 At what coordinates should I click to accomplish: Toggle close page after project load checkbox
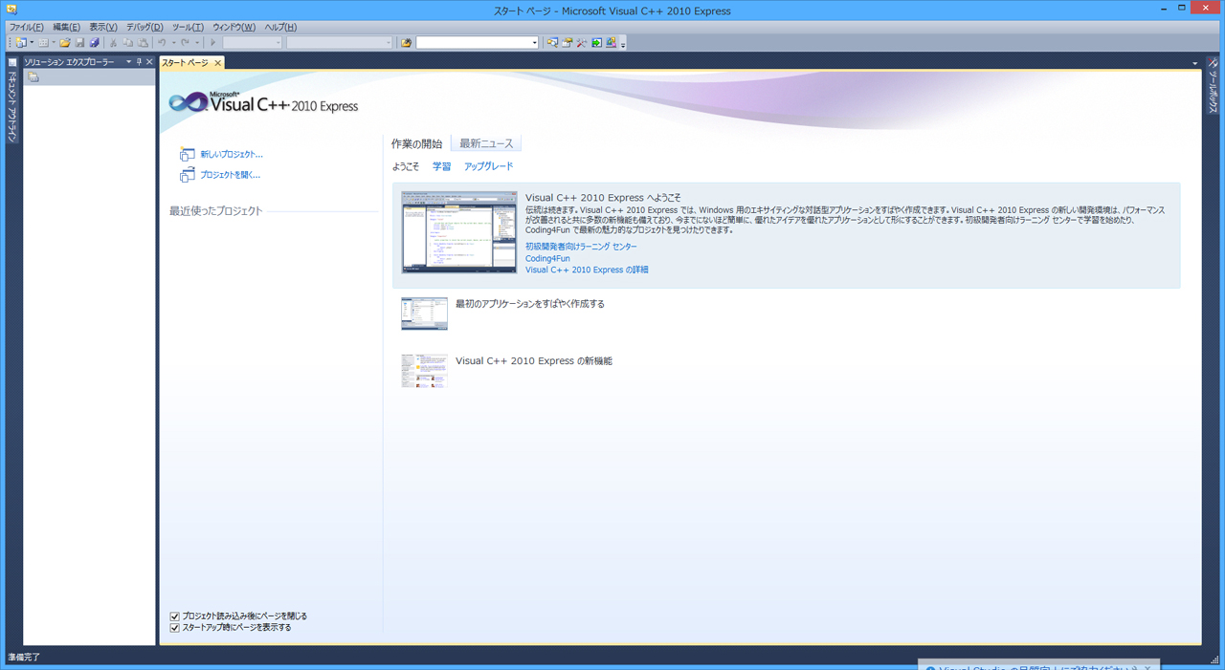(x=175, y=616)
